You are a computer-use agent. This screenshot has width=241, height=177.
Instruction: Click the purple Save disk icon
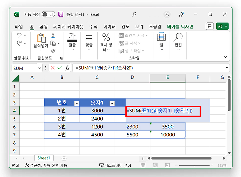click(x=61, y=14)
